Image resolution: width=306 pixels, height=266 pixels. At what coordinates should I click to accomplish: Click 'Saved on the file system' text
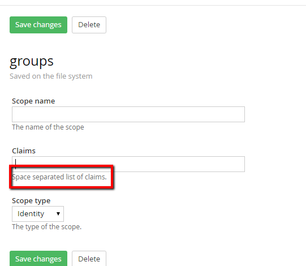(x=51, y=76)
